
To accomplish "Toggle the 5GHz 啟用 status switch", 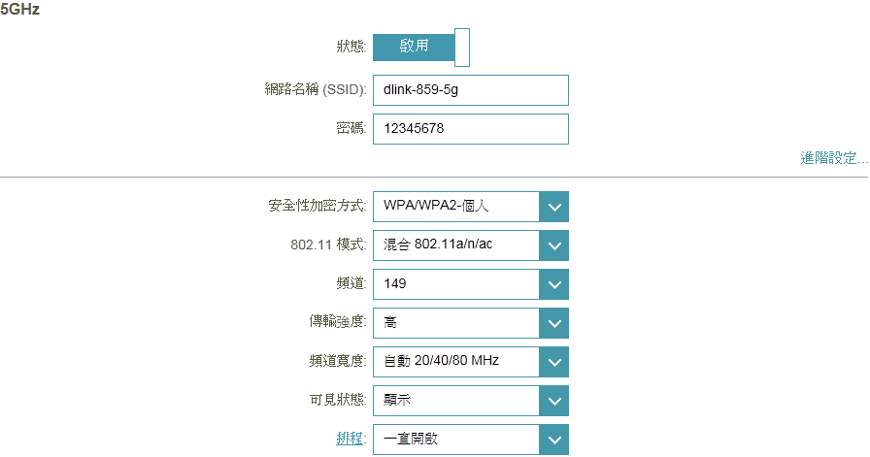I will [421, 47].
